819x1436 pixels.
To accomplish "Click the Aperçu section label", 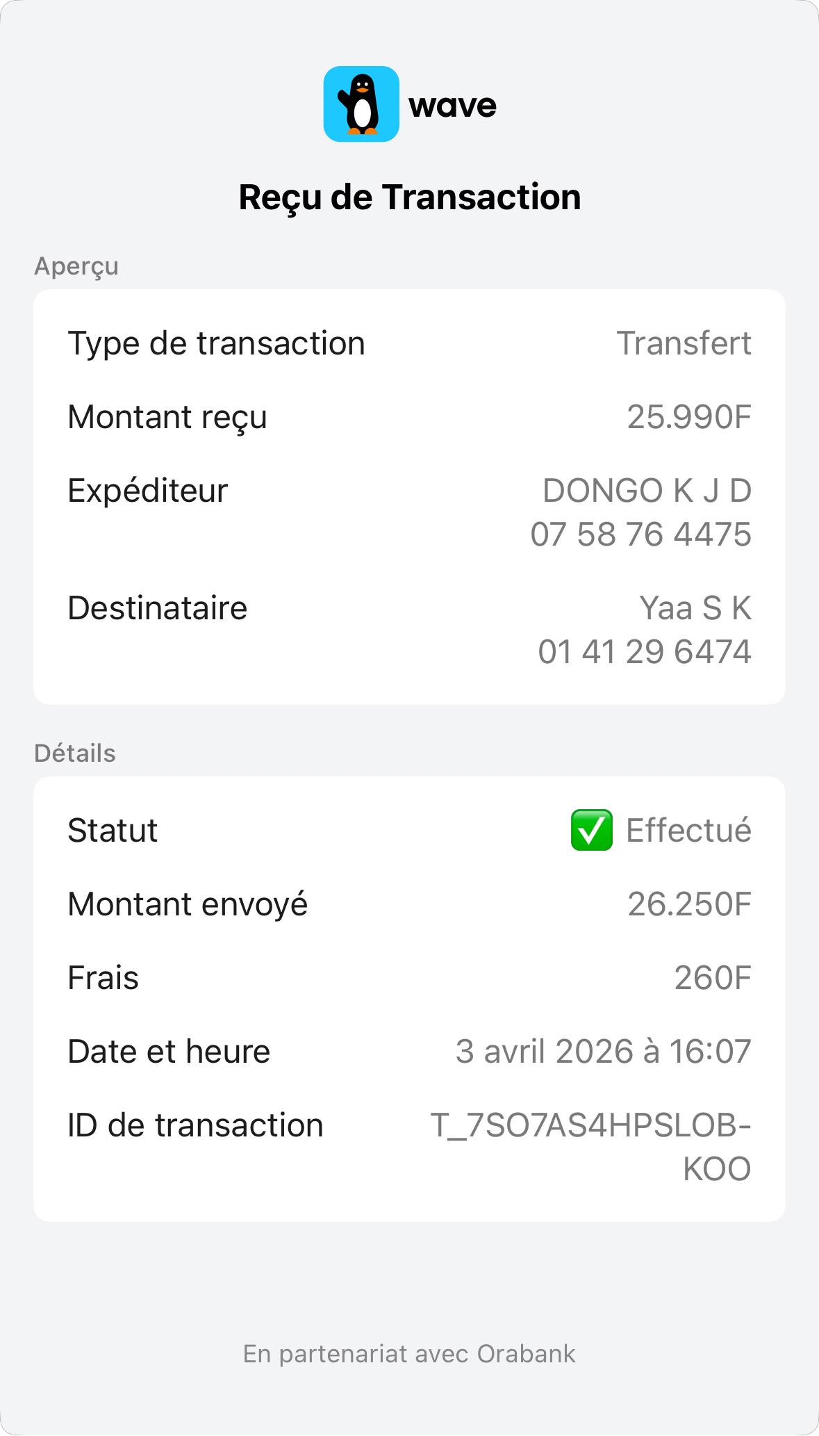I will (x=76, y=266).
